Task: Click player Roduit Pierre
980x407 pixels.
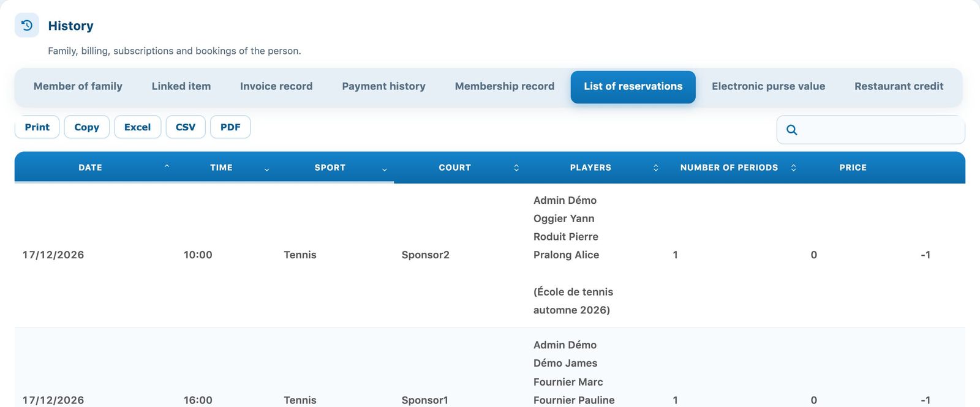Action: 565,236
